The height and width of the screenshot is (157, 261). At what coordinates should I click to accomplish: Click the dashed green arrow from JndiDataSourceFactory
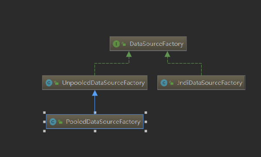point(184,63)
